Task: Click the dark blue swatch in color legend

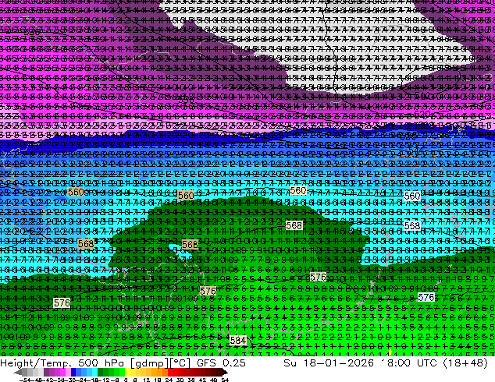Action: point(73,372)
